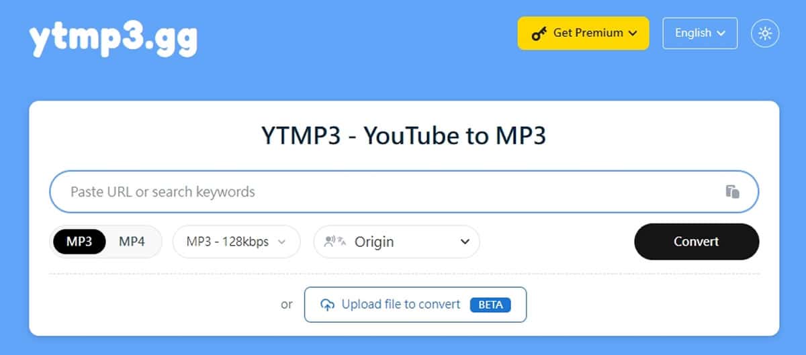The image size is (806, 355).
Task: Click the YTMP3 - YouTube to MP3 heading
Action: point(404,136)
